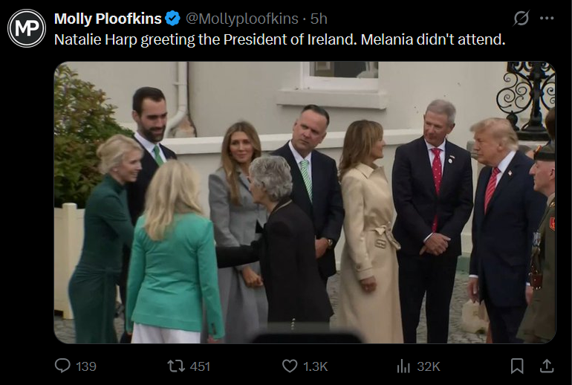
Task: Open the three-dot more options menu
Action: point(547,19)
